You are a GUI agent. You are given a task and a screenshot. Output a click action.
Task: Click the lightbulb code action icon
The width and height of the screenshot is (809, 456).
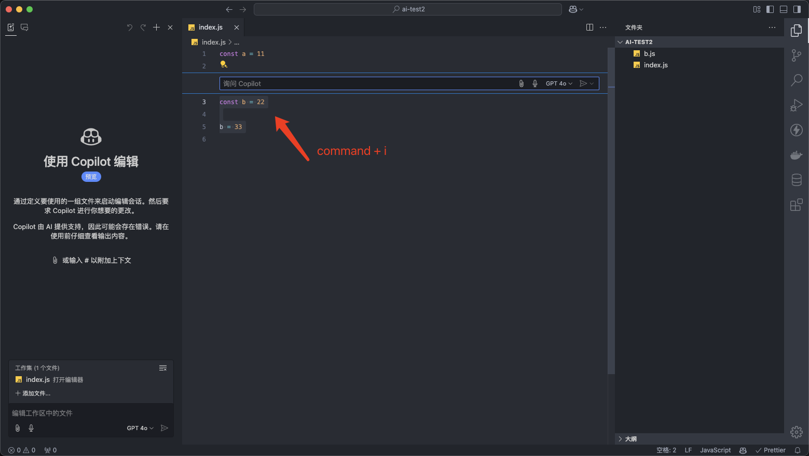tap(224, 64)
